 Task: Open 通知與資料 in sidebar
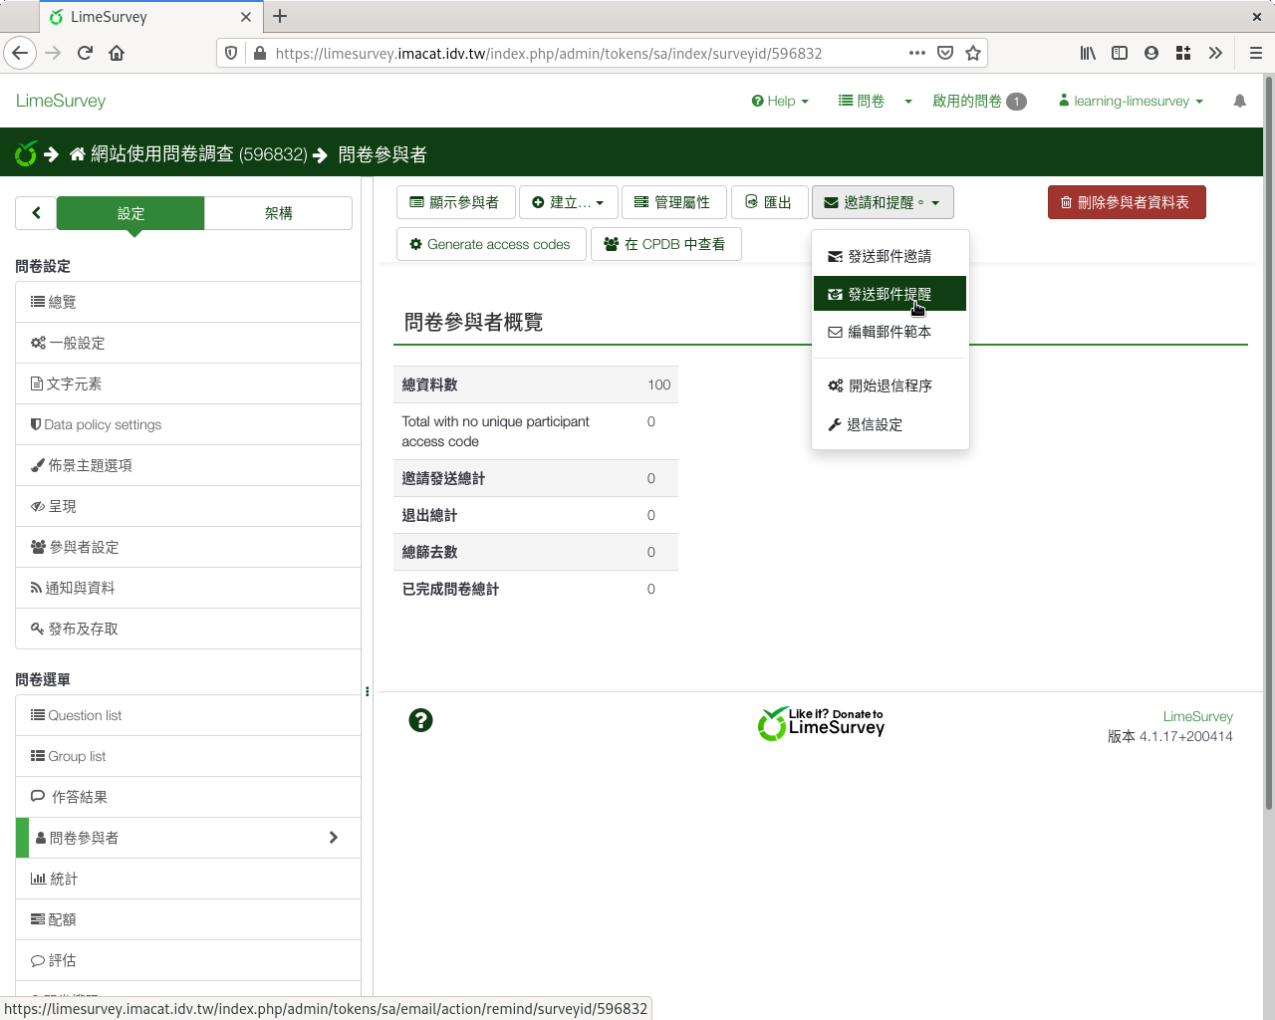point(188,588)
